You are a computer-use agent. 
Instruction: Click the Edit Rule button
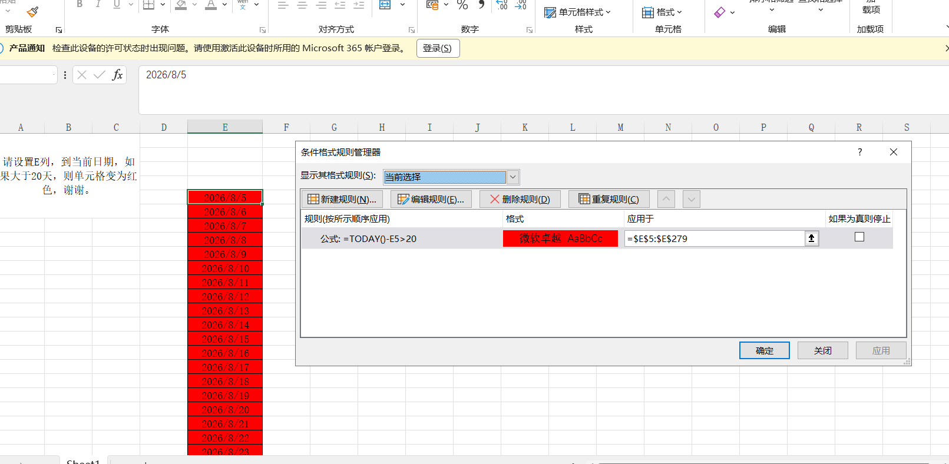(x=431, y=199)
